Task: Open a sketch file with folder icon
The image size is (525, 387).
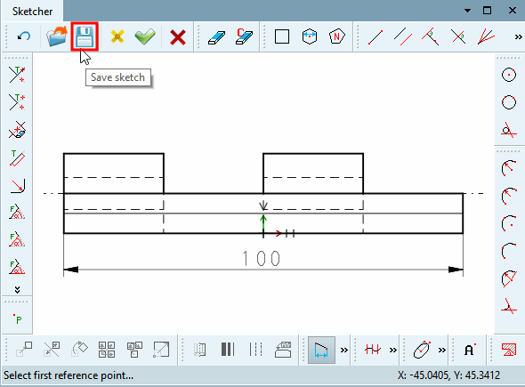Action: (57, 36)
